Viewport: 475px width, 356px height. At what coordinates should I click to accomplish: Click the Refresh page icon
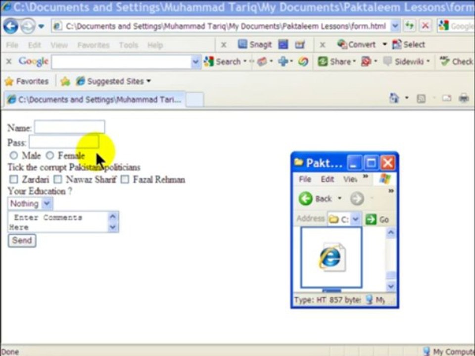[410, 26]
